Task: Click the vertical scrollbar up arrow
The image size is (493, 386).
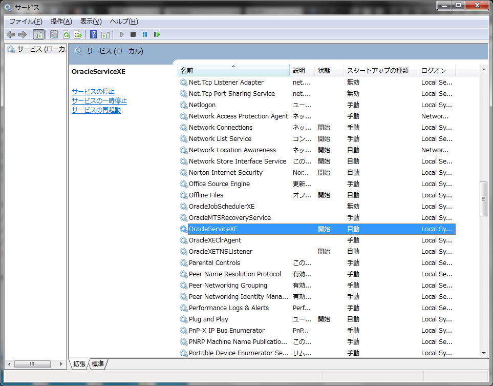Action: 484,69
